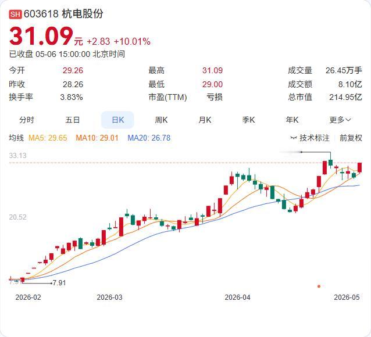The image size is (371, 337).
Task: Click the MA5: 29.65 indicator
Action: (x=48, y=138)
